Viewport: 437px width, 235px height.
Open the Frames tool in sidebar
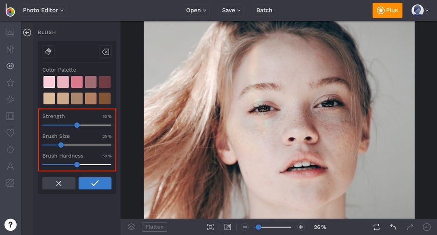(10, 116)
